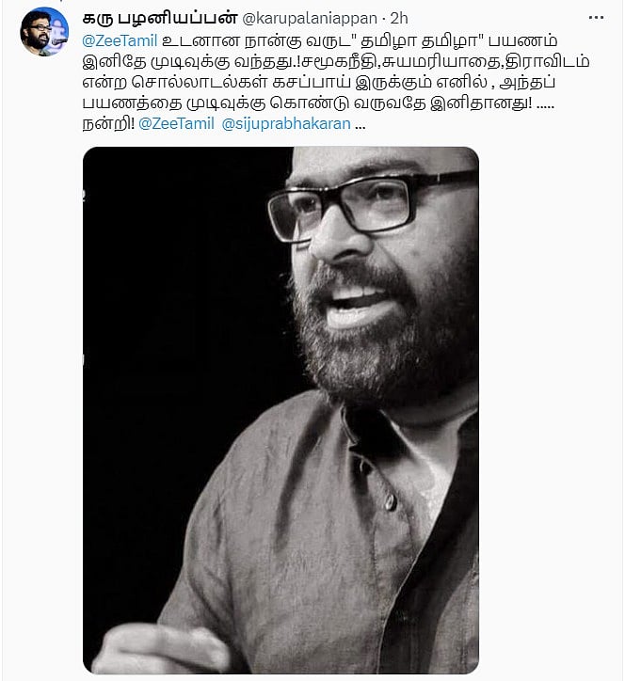Follow the @ZeeTamil mention after நன்றி!
The height and width of the screenshot is (681, 625).
pyautogui.click(x=176, y=124)
